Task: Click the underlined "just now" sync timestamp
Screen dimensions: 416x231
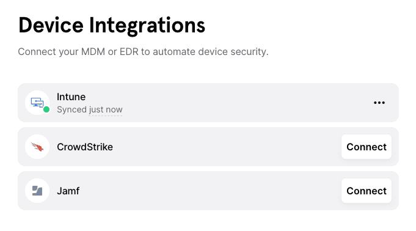Action: [x=106, y=109]
